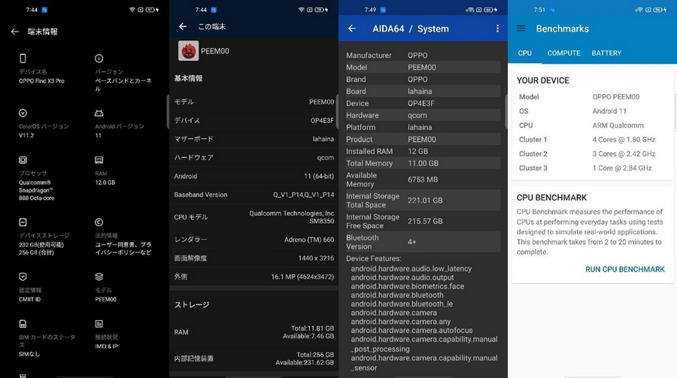Tap the SIM card status icon
This screenshot has height=378, width=677.
pos(23,324)
